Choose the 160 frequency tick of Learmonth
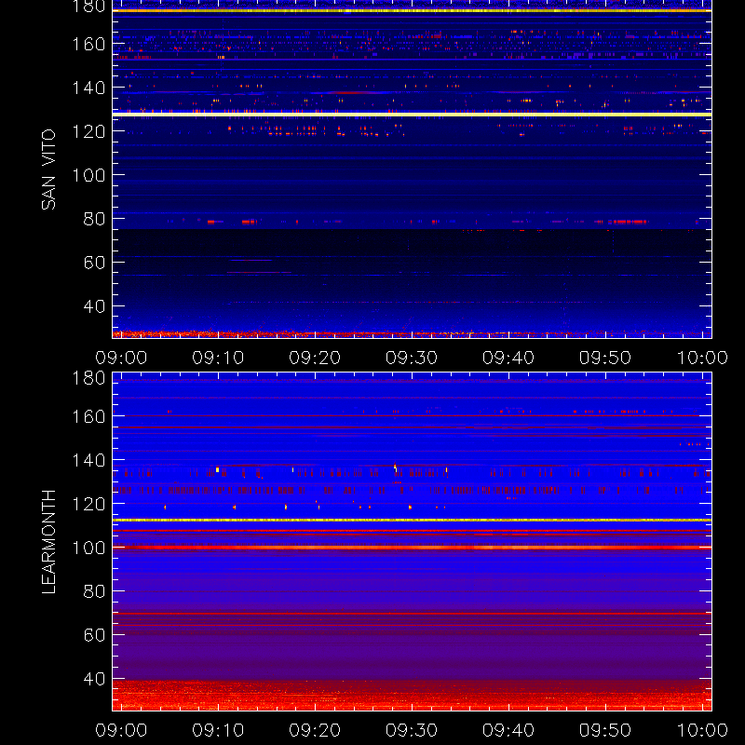745x745 pixels. (88, 416)
